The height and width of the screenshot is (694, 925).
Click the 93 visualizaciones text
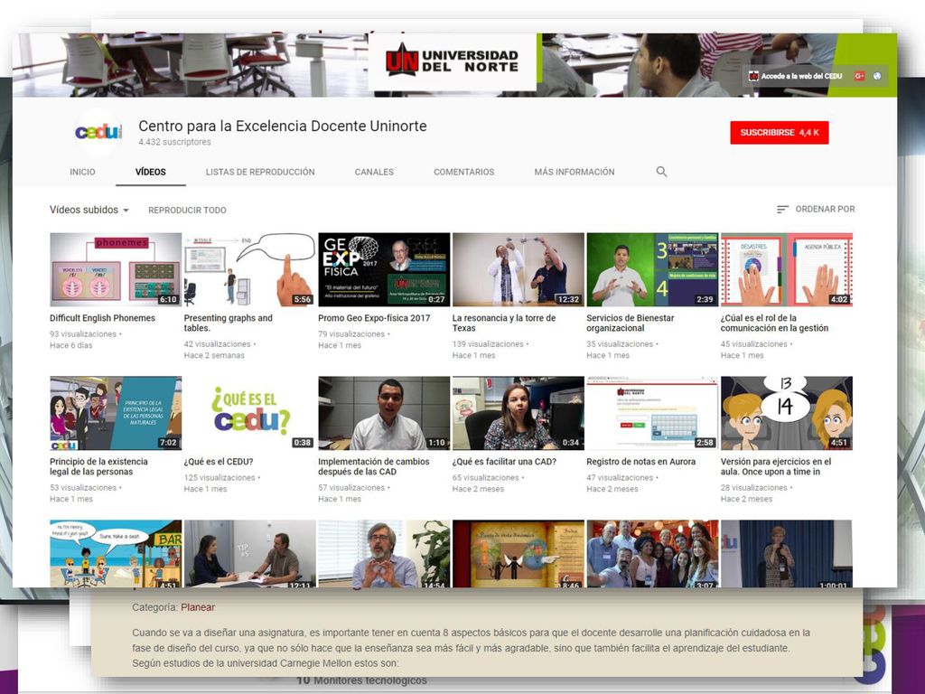pyautogui.click(x=83, y=334)
